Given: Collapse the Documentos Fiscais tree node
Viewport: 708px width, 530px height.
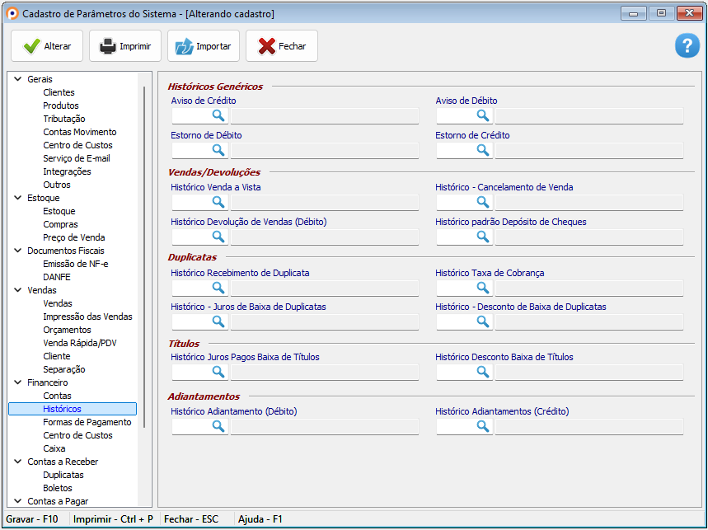Looking at the screenshot, I should pos(18,251).
